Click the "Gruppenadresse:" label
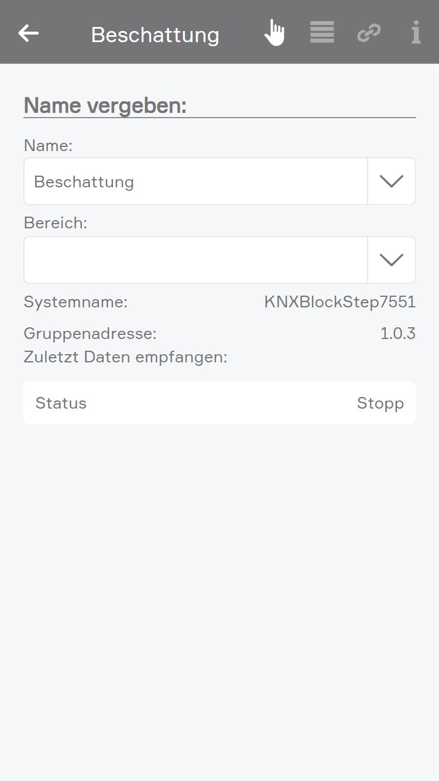Screen dimensions: 439x781 coord(90,334)
